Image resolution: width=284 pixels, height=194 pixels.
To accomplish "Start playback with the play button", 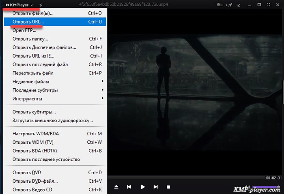I will coord(143,187).
